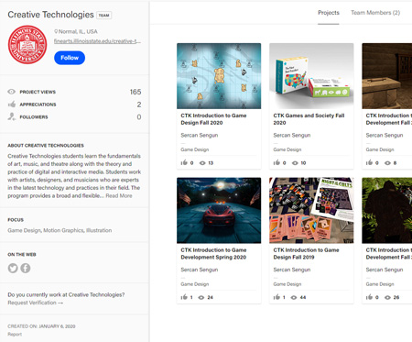Click thumbs-up on the wooden chest project card
The width and height of the screenshot is (412, 342).
(369, 162)
